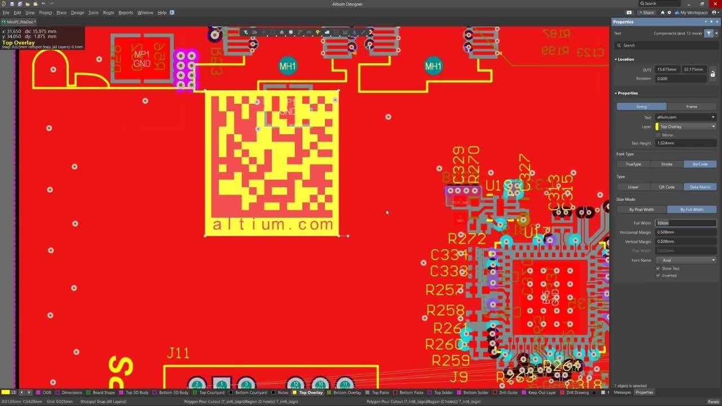
Task: Open the Route menu
Action: (108, 12)
